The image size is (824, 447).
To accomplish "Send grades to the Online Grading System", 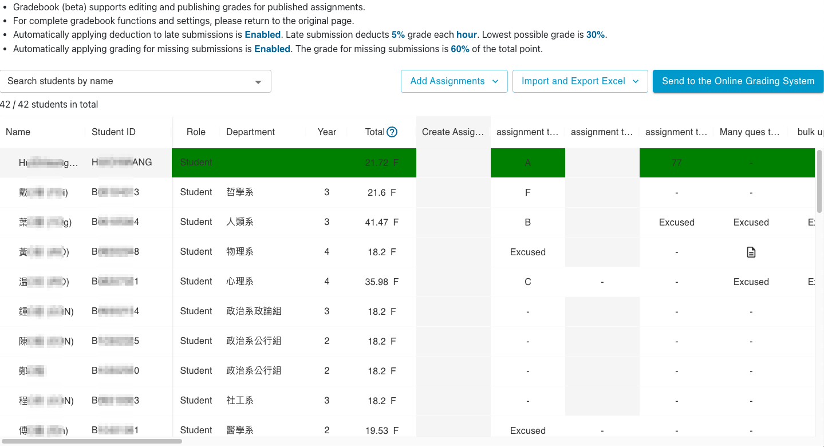I will (738, 81).
